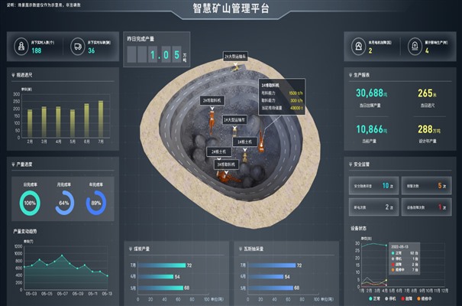
Task: Select the 2#推土机 bulldozer label
Action: (219, 151)
